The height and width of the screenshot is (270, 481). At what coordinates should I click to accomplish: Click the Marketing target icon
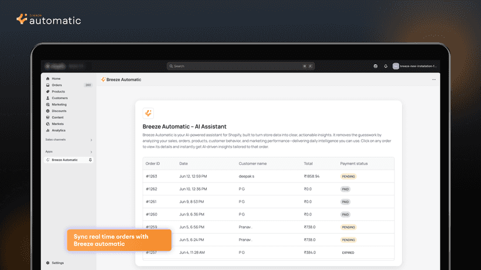(48, 104)
